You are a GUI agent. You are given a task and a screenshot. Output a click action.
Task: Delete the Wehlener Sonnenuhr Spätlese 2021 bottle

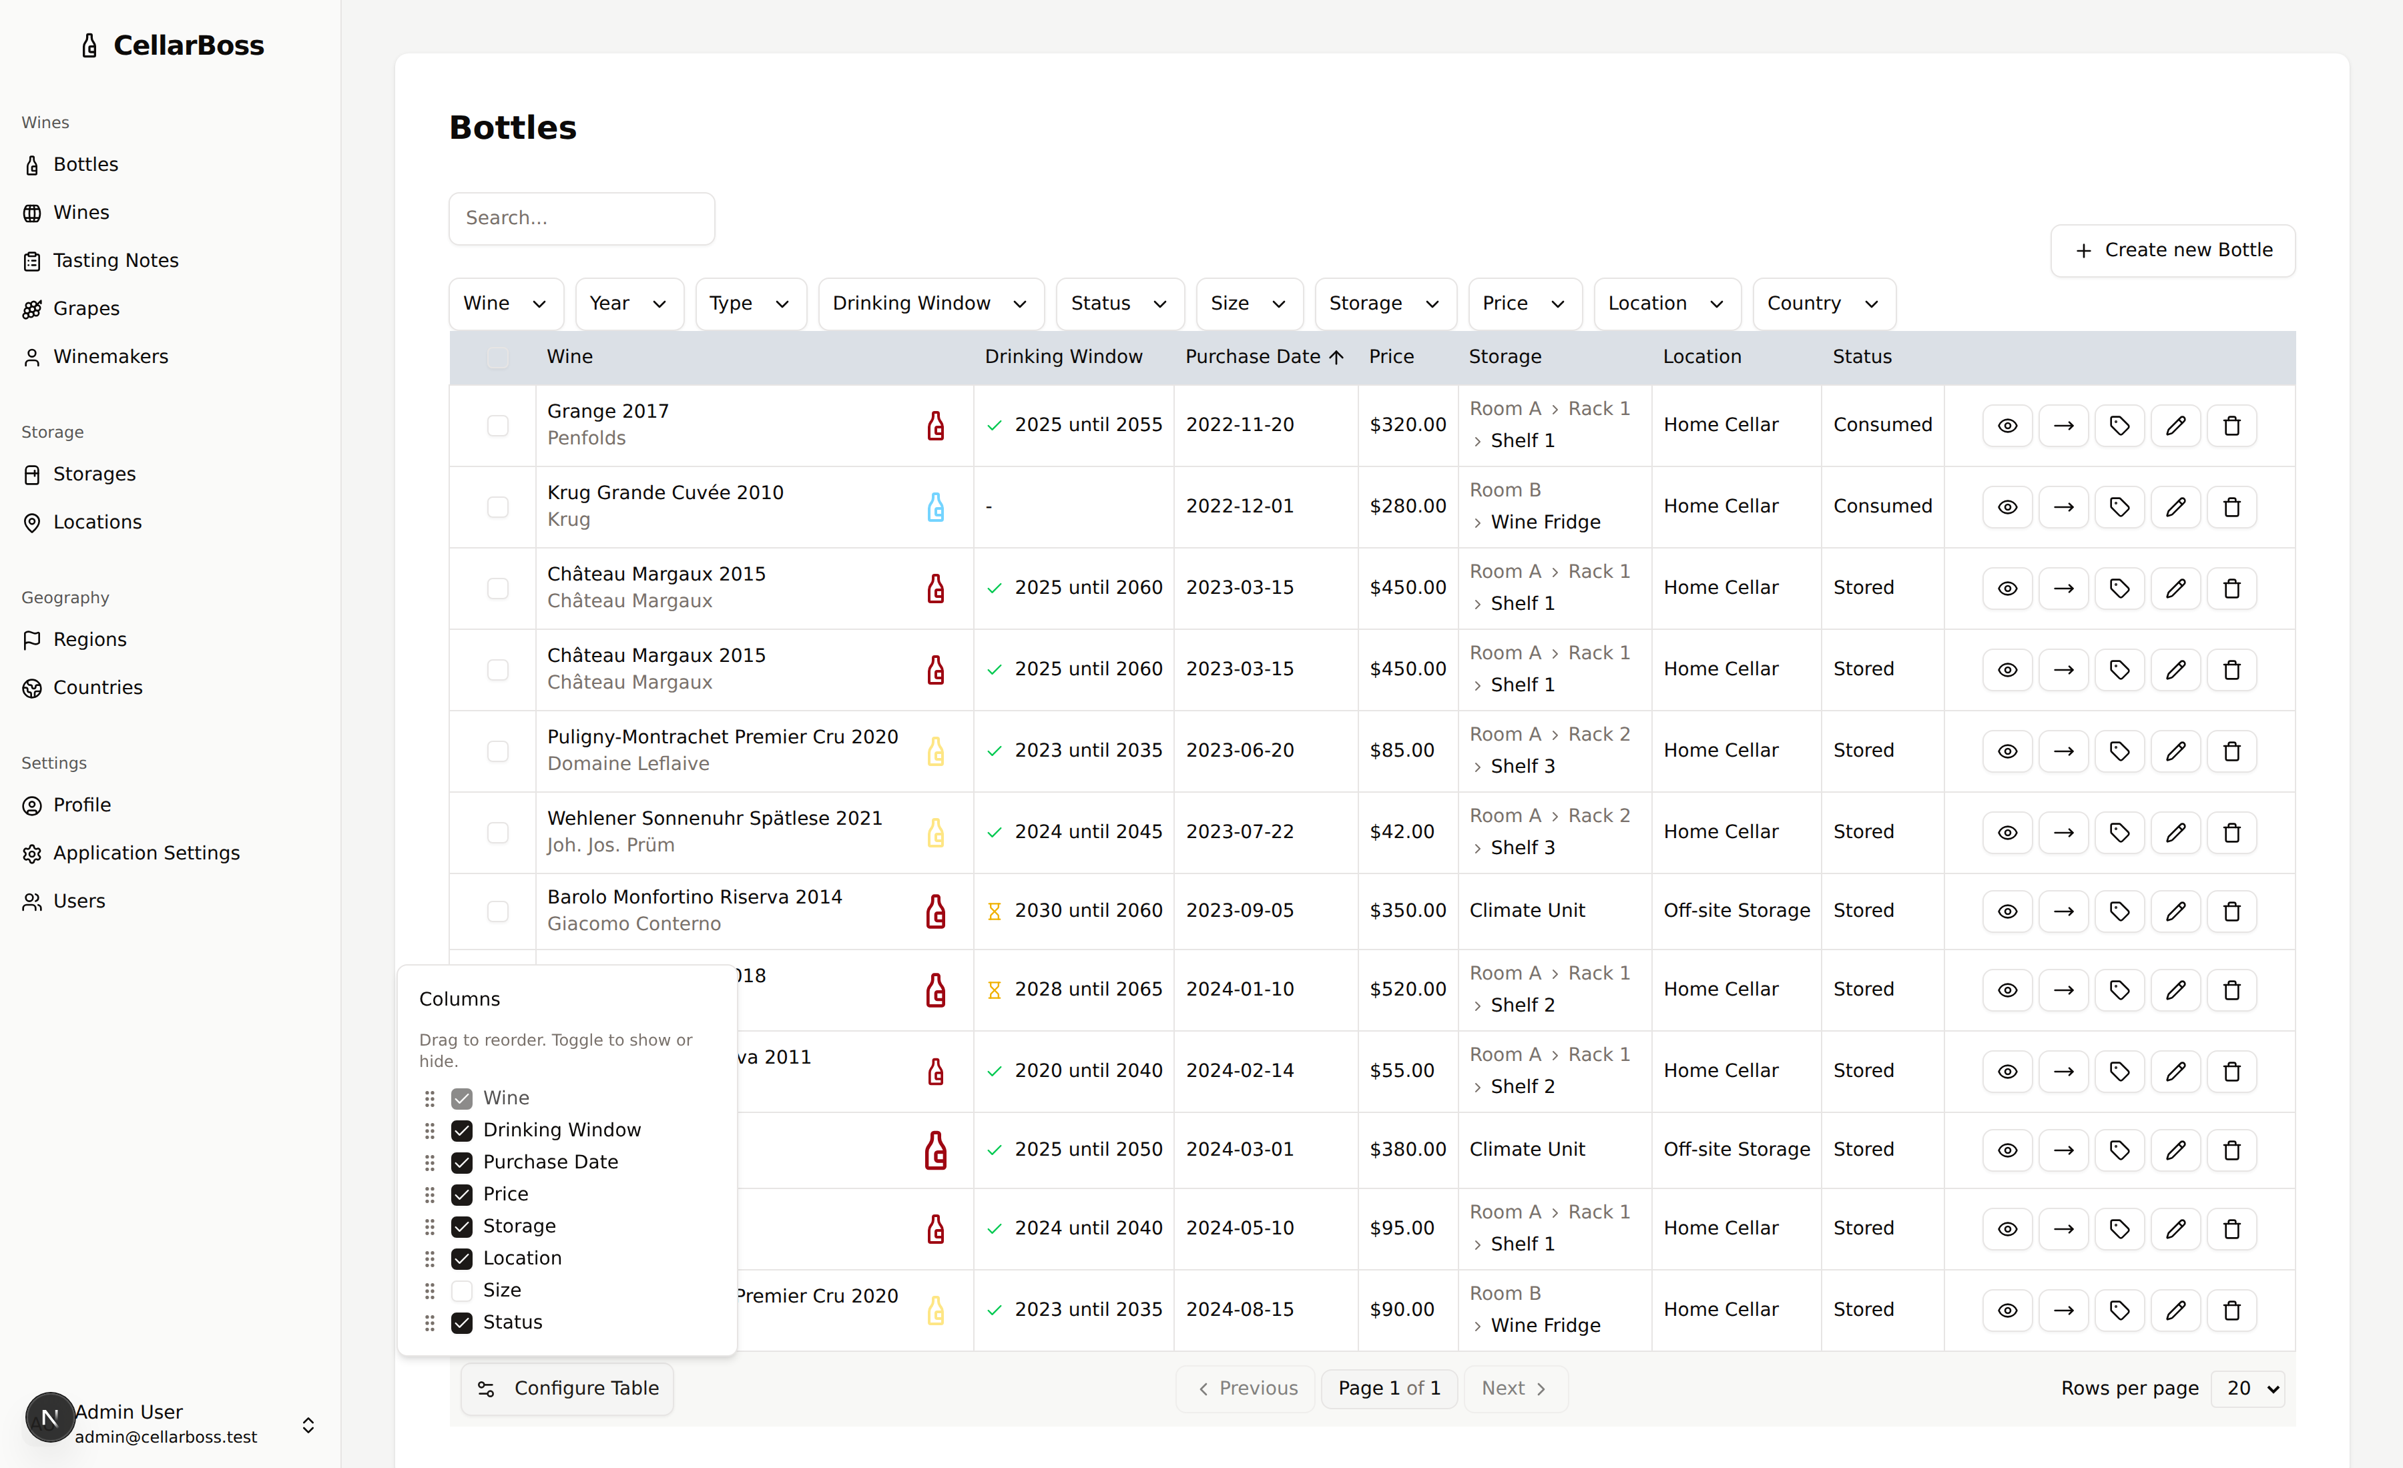tap(2231, 833)
